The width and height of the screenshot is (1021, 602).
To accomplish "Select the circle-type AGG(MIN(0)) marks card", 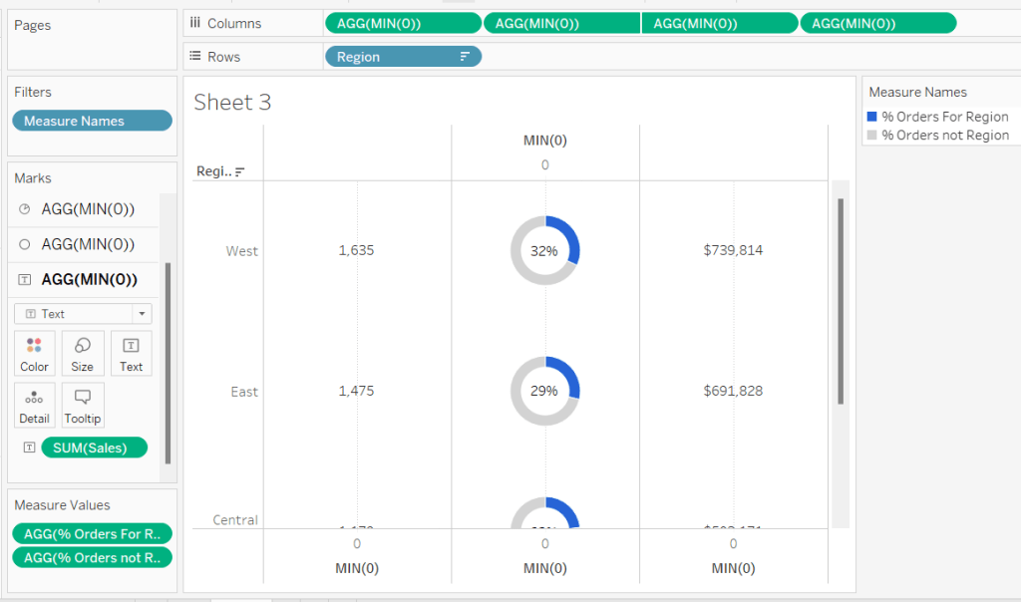I will (x=88, y=244).
